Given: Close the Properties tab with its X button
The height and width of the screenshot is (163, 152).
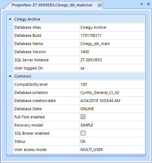Looking at the screenshot, I should [x=100, y=5].
